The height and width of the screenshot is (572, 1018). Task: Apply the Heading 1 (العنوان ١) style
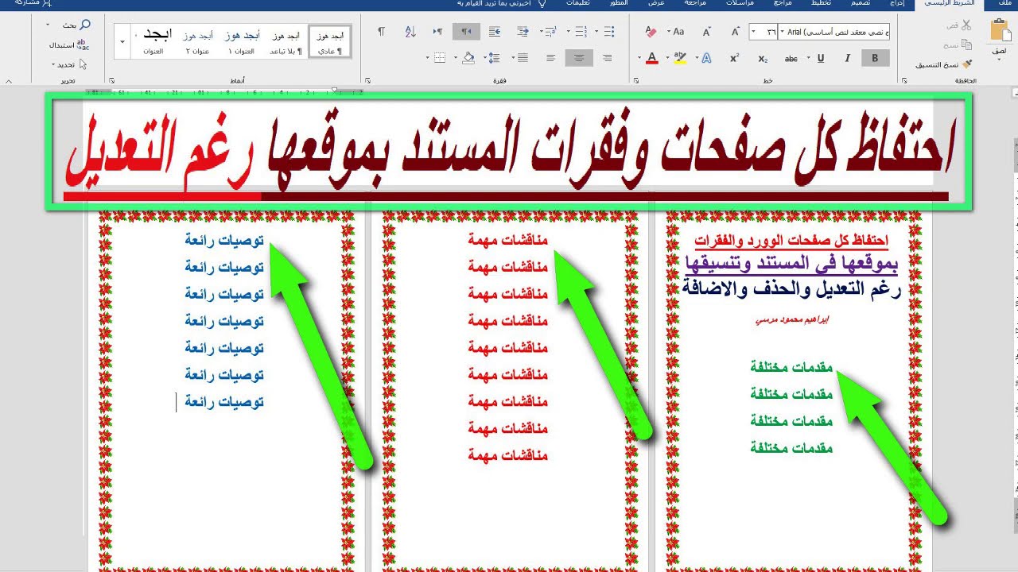[x=241, y=42]
